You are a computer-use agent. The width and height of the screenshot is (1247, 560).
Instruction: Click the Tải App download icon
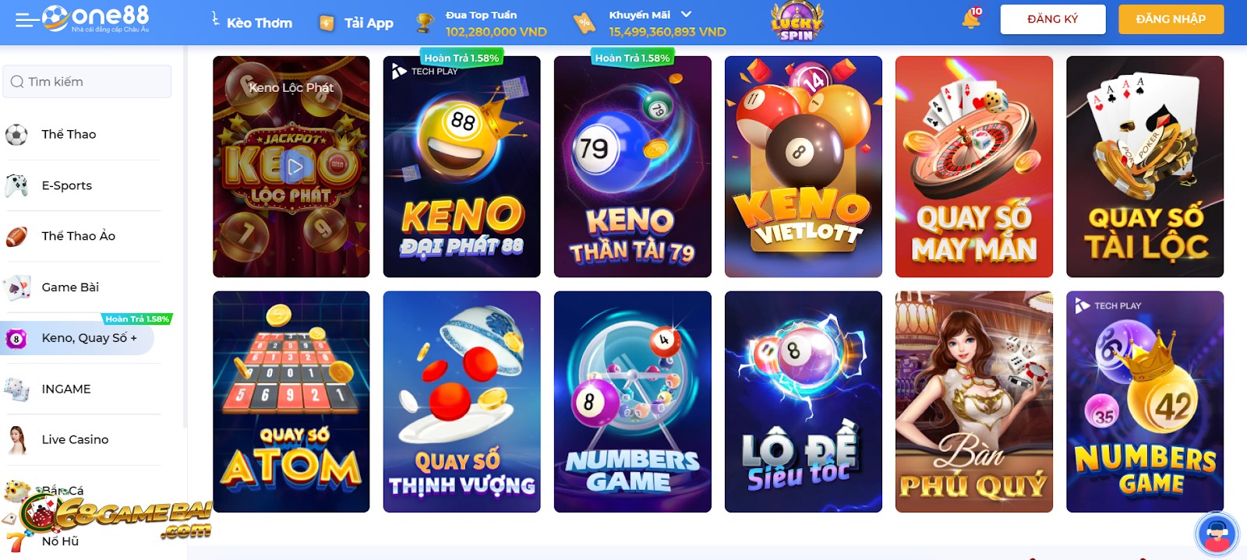coord(327,23)
